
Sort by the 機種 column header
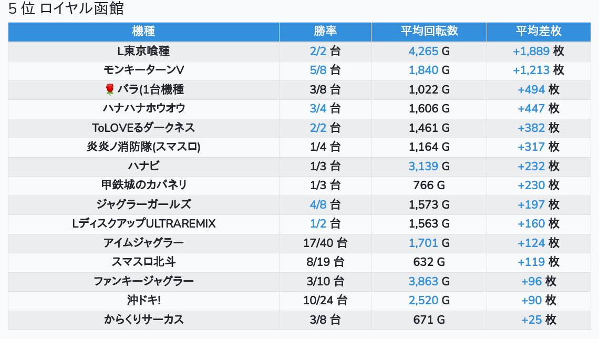143,32
